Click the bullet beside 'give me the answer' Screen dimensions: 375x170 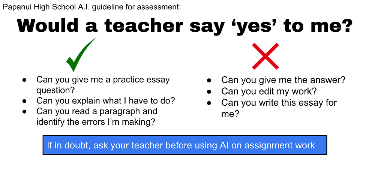(209, 80)
